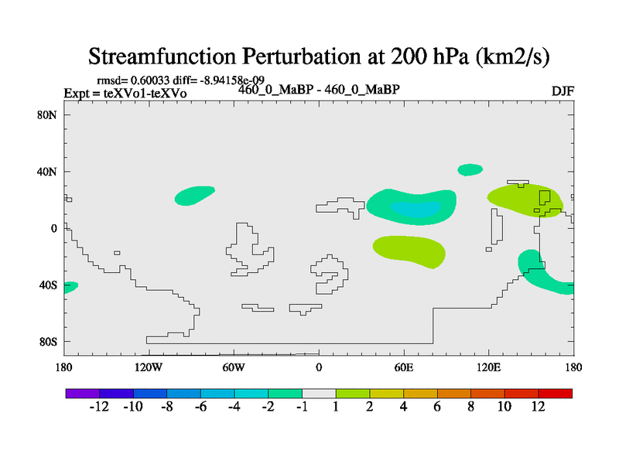619x464 pixels.
Task: Click the 40S latitude axis label
Action: click(50, 285)
